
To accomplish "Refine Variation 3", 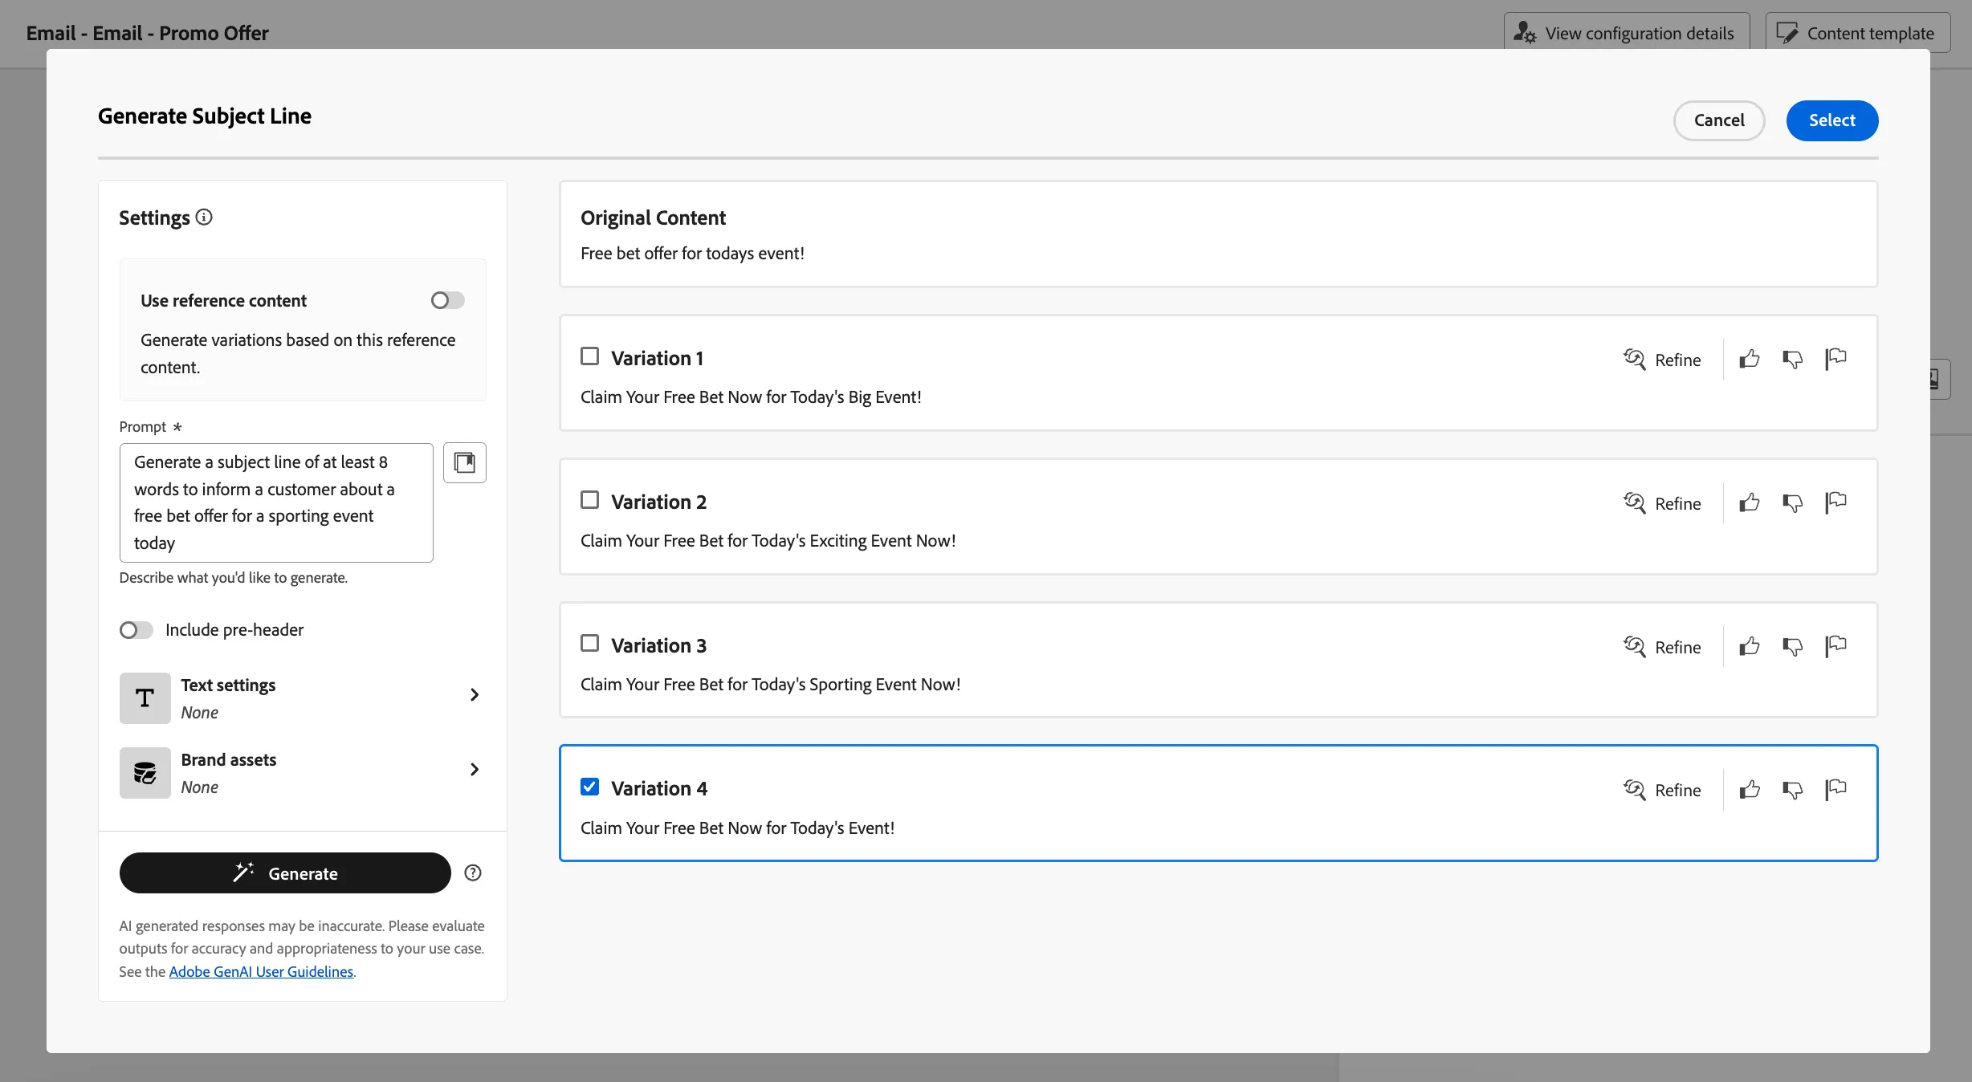I will point(1661,647).
